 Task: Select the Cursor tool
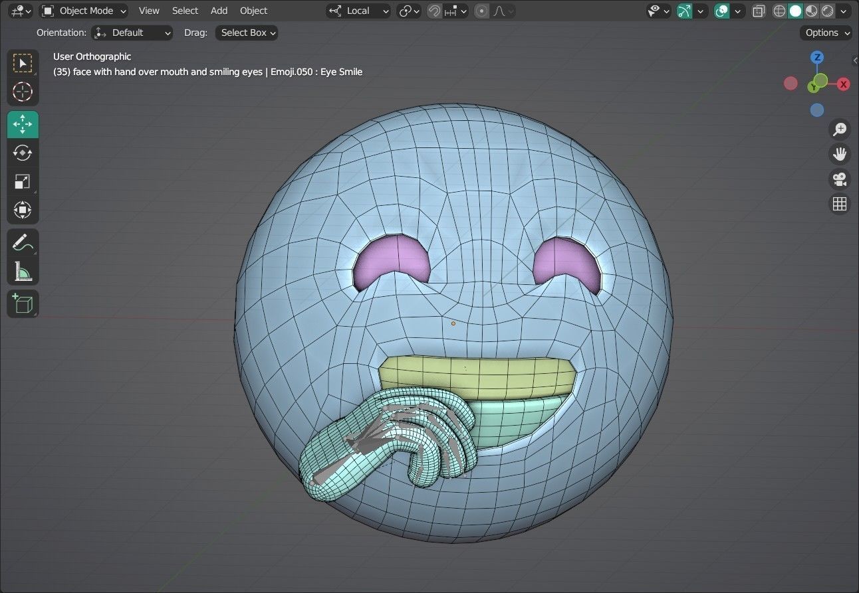pyautogui.click(x=23, y=92)
